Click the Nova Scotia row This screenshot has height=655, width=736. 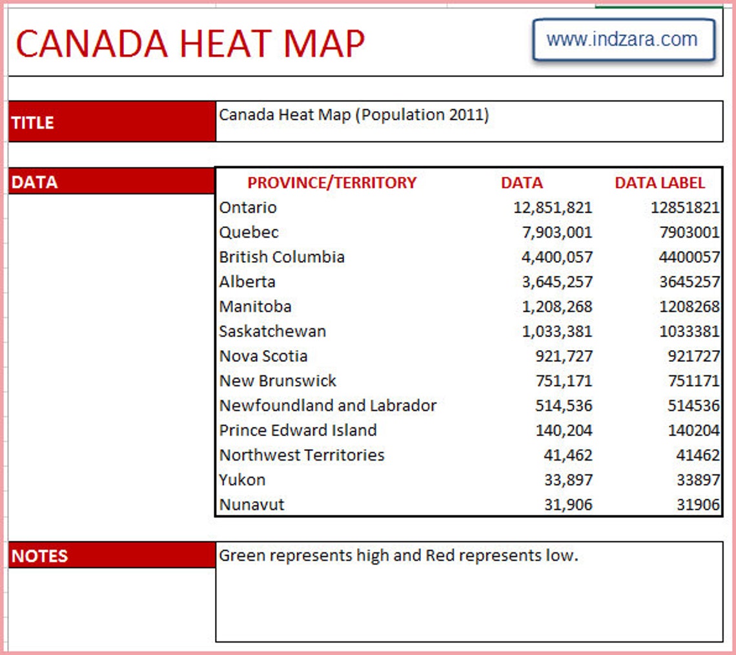point(264,356)
